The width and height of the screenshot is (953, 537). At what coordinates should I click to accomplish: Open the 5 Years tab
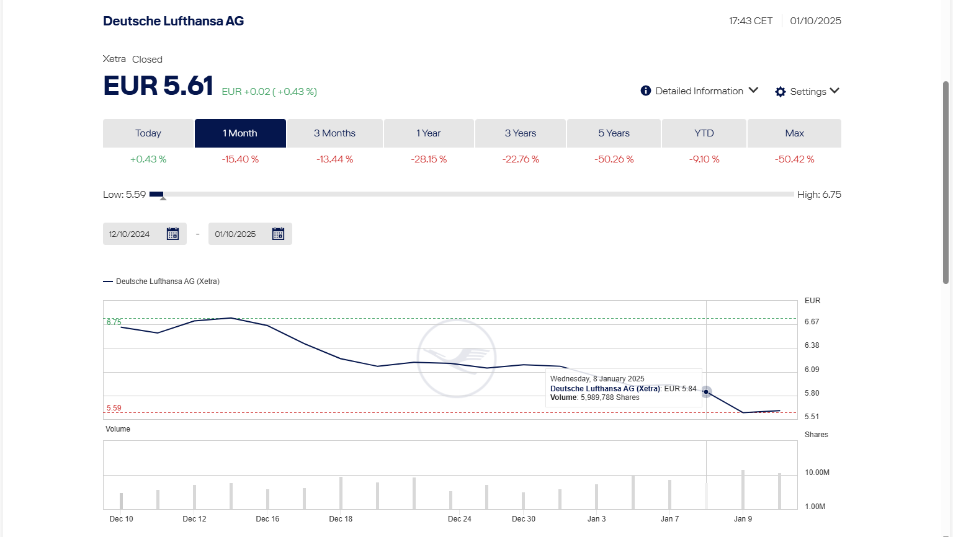(x=614, y=133)
